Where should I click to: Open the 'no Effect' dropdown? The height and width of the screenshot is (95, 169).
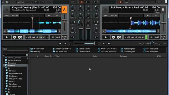25,2
